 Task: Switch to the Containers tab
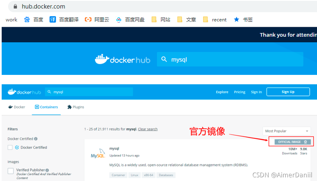pos(46,107)
